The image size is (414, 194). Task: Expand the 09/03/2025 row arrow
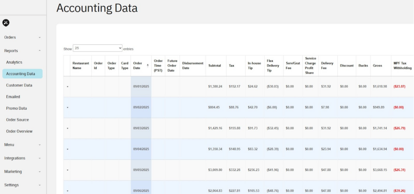[x=68, y=128]
